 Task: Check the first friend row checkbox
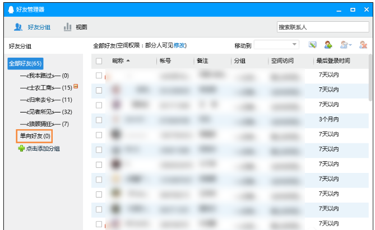99,75
